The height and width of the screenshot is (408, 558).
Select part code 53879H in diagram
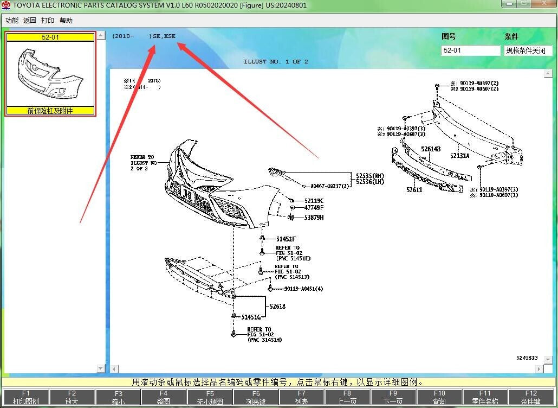tap(314, 217)
